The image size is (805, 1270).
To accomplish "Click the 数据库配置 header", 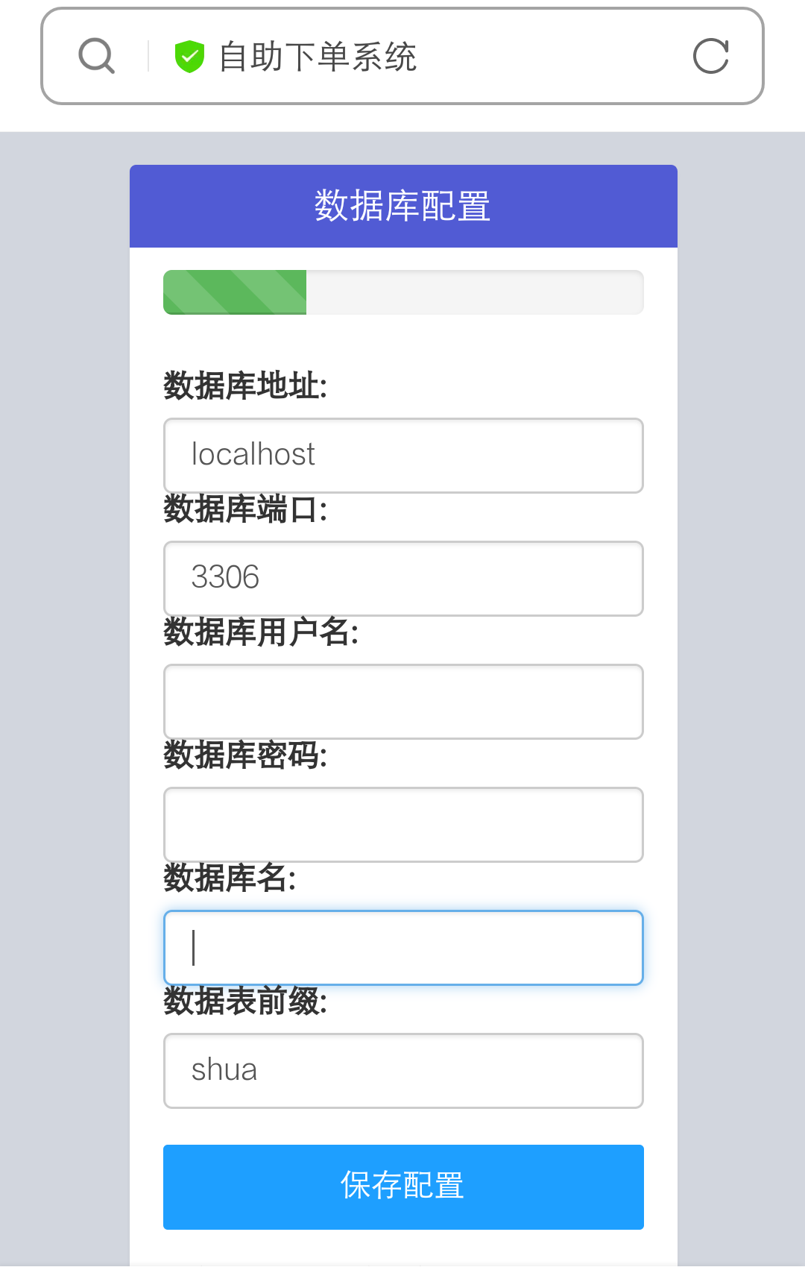I will pos(402,207).
